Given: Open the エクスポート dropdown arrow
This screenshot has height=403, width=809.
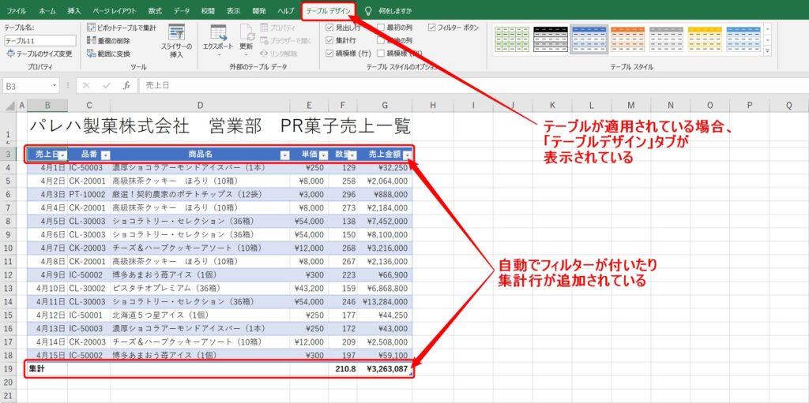Looking at the screenshot, I should (218, 54).
